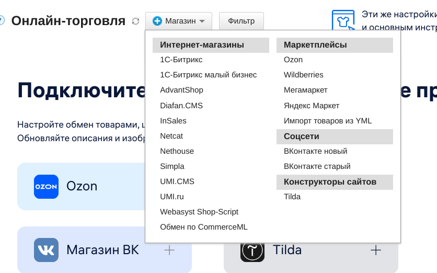Select AdvantShop in the list

[x=182, y=90]
